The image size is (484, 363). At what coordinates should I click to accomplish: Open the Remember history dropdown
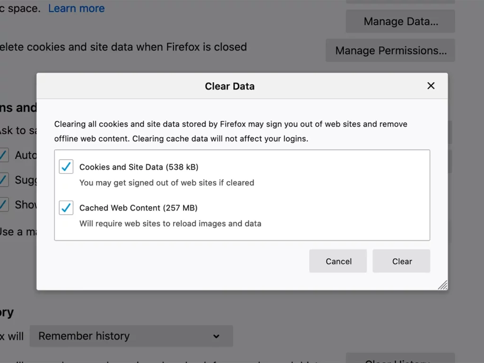[x=131, y=336]
